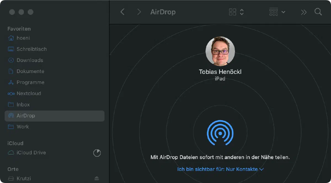Select Tobias Henöckl's iPad avatar

(220, 51)
